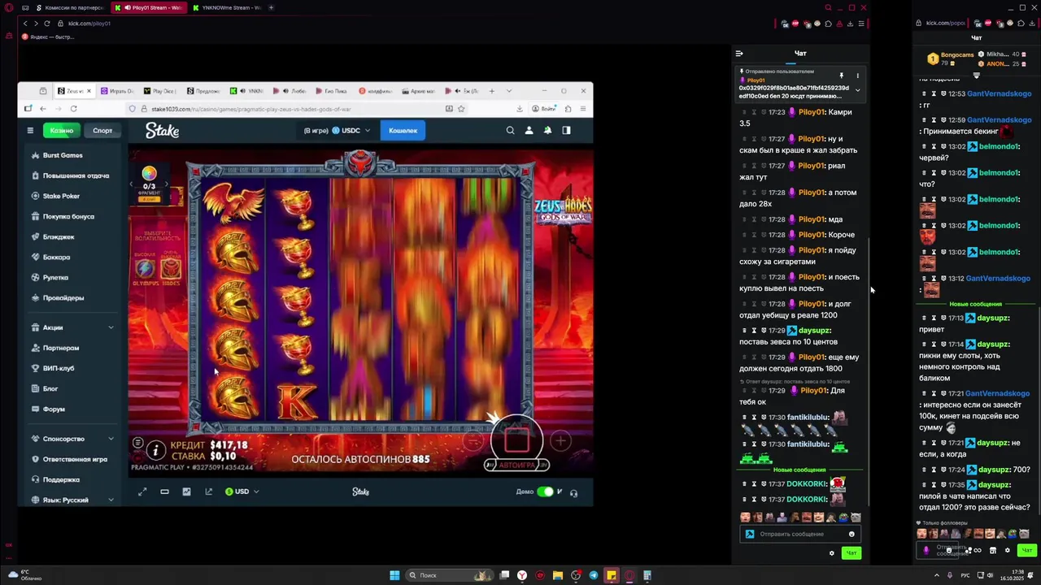Open the slot game info 'i' button
The width and height of the screenshot is (1041, 585).
click(156, 449)
